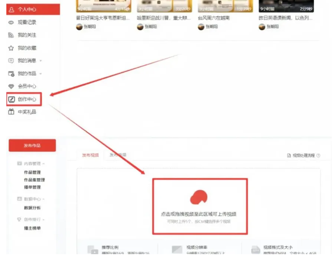The height and width of the screenshot is (260, 332).
Task: Open the video thumbnail with 3分20秒 duration
Action: [164, 6]
